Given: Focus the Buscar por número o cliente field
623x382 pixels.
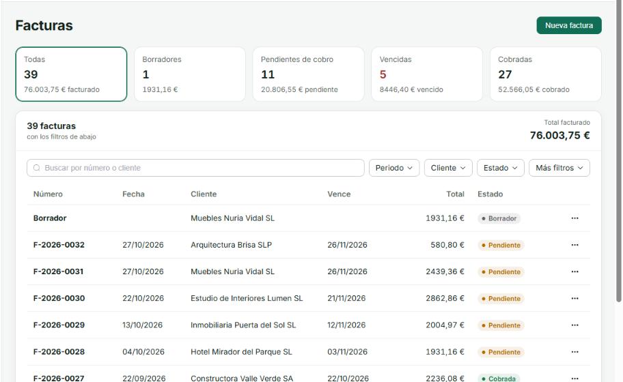Looking at the screenshot, I should pyautogui.click(x=195, y=168).
